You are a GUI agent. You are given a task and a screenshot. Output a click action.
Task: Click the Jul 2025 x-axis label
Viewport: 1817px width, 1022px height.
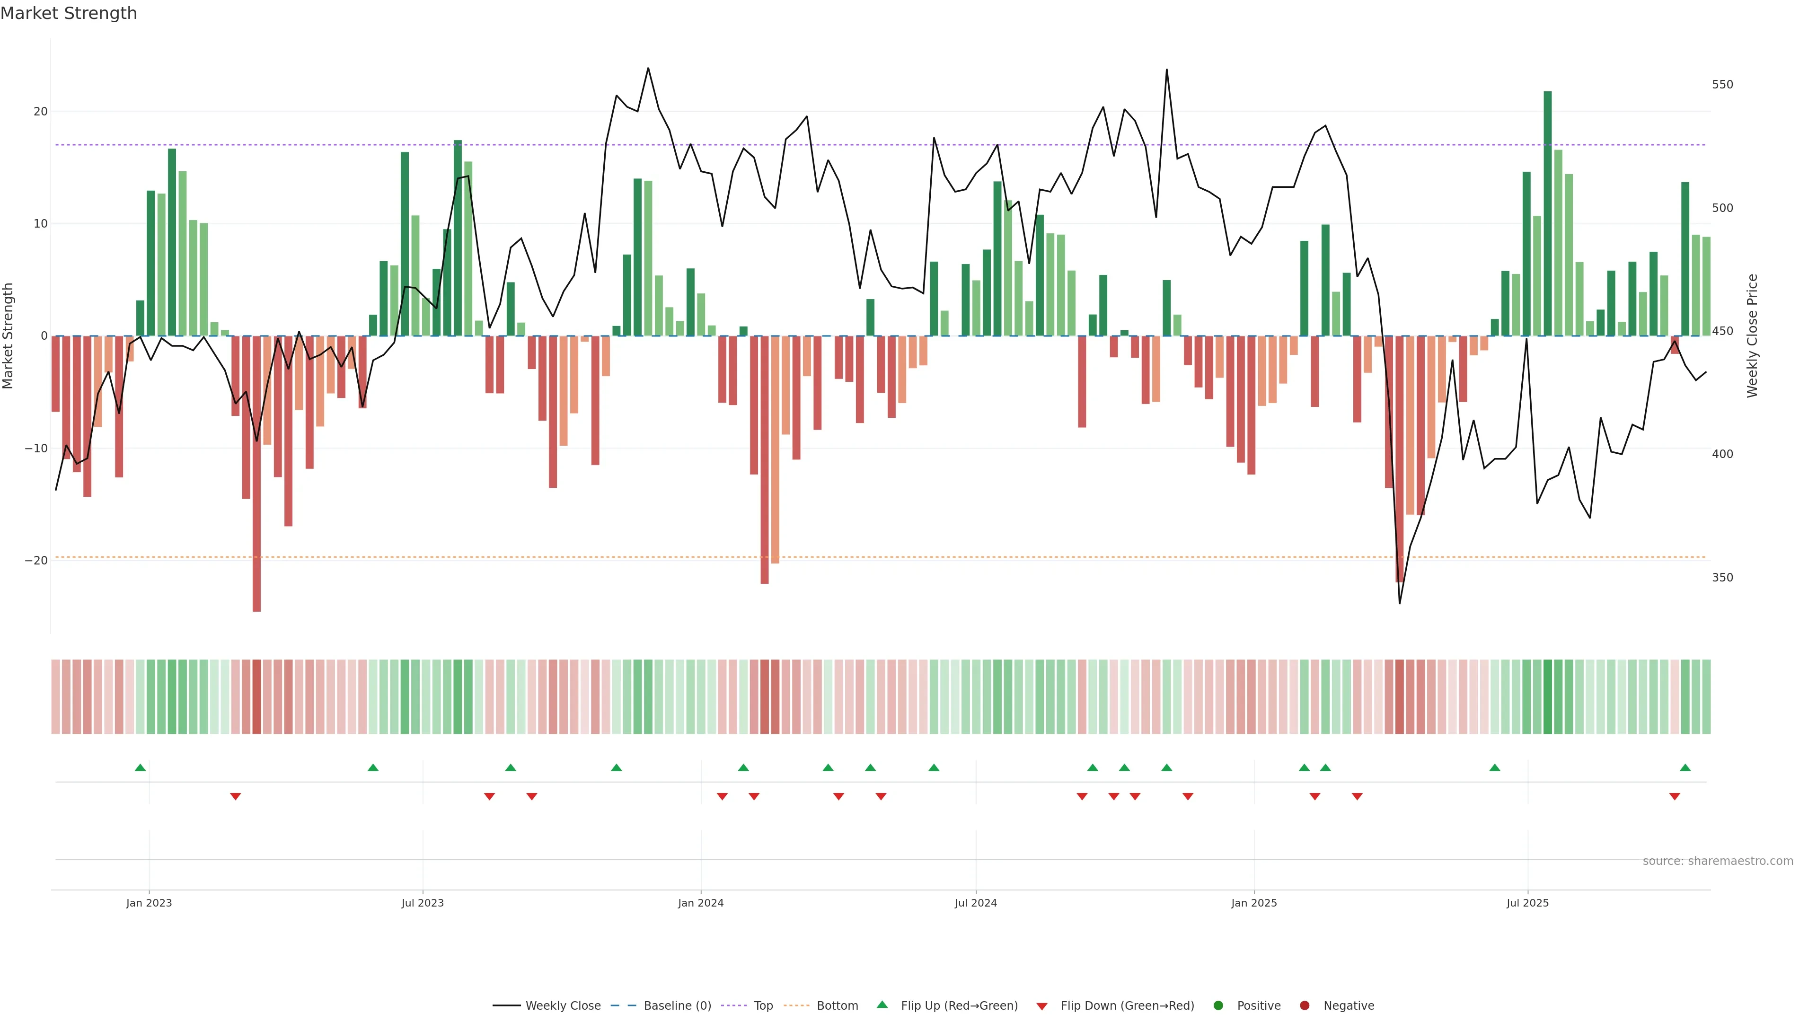pos(1527,903)
